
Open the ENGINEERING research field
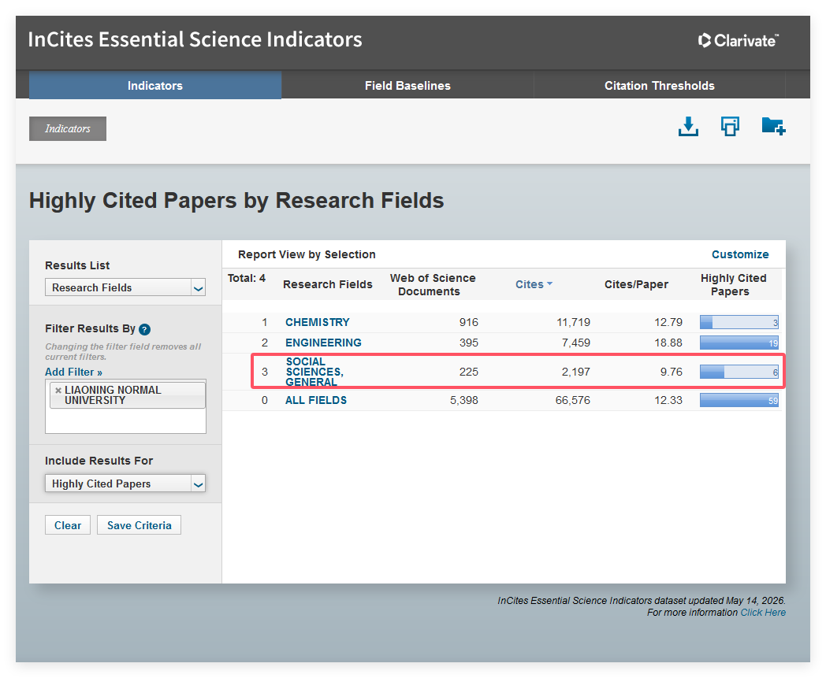(323, 343)
